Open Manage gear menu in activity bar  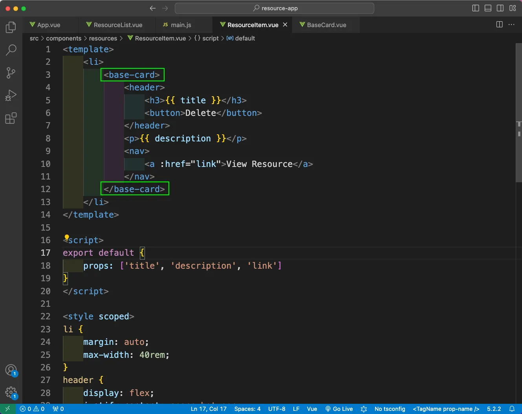[x=11, y=392]
